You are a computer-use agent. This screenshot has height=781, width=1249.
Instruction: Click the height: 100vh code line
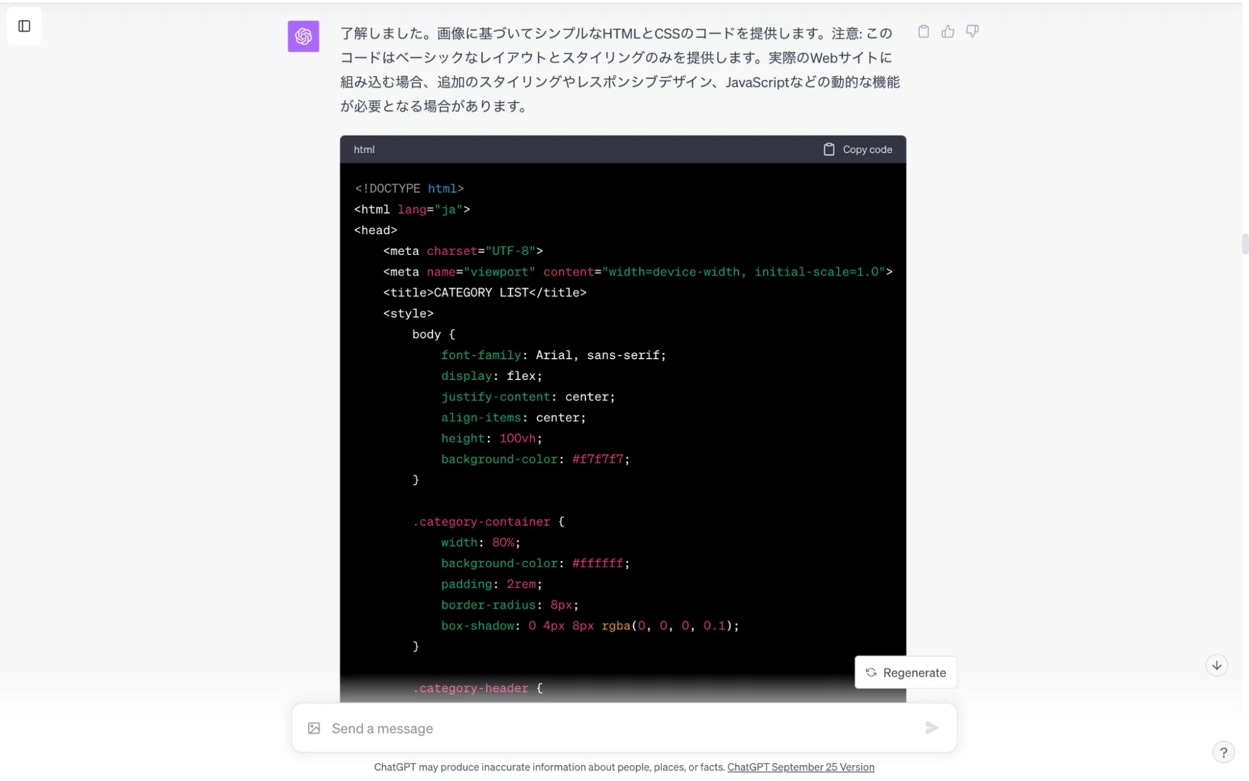tap(492, 438)
